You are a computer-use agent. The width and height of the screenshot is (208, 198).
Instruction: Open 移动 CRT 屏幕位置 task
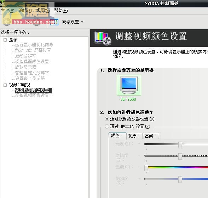coord(33,50)
